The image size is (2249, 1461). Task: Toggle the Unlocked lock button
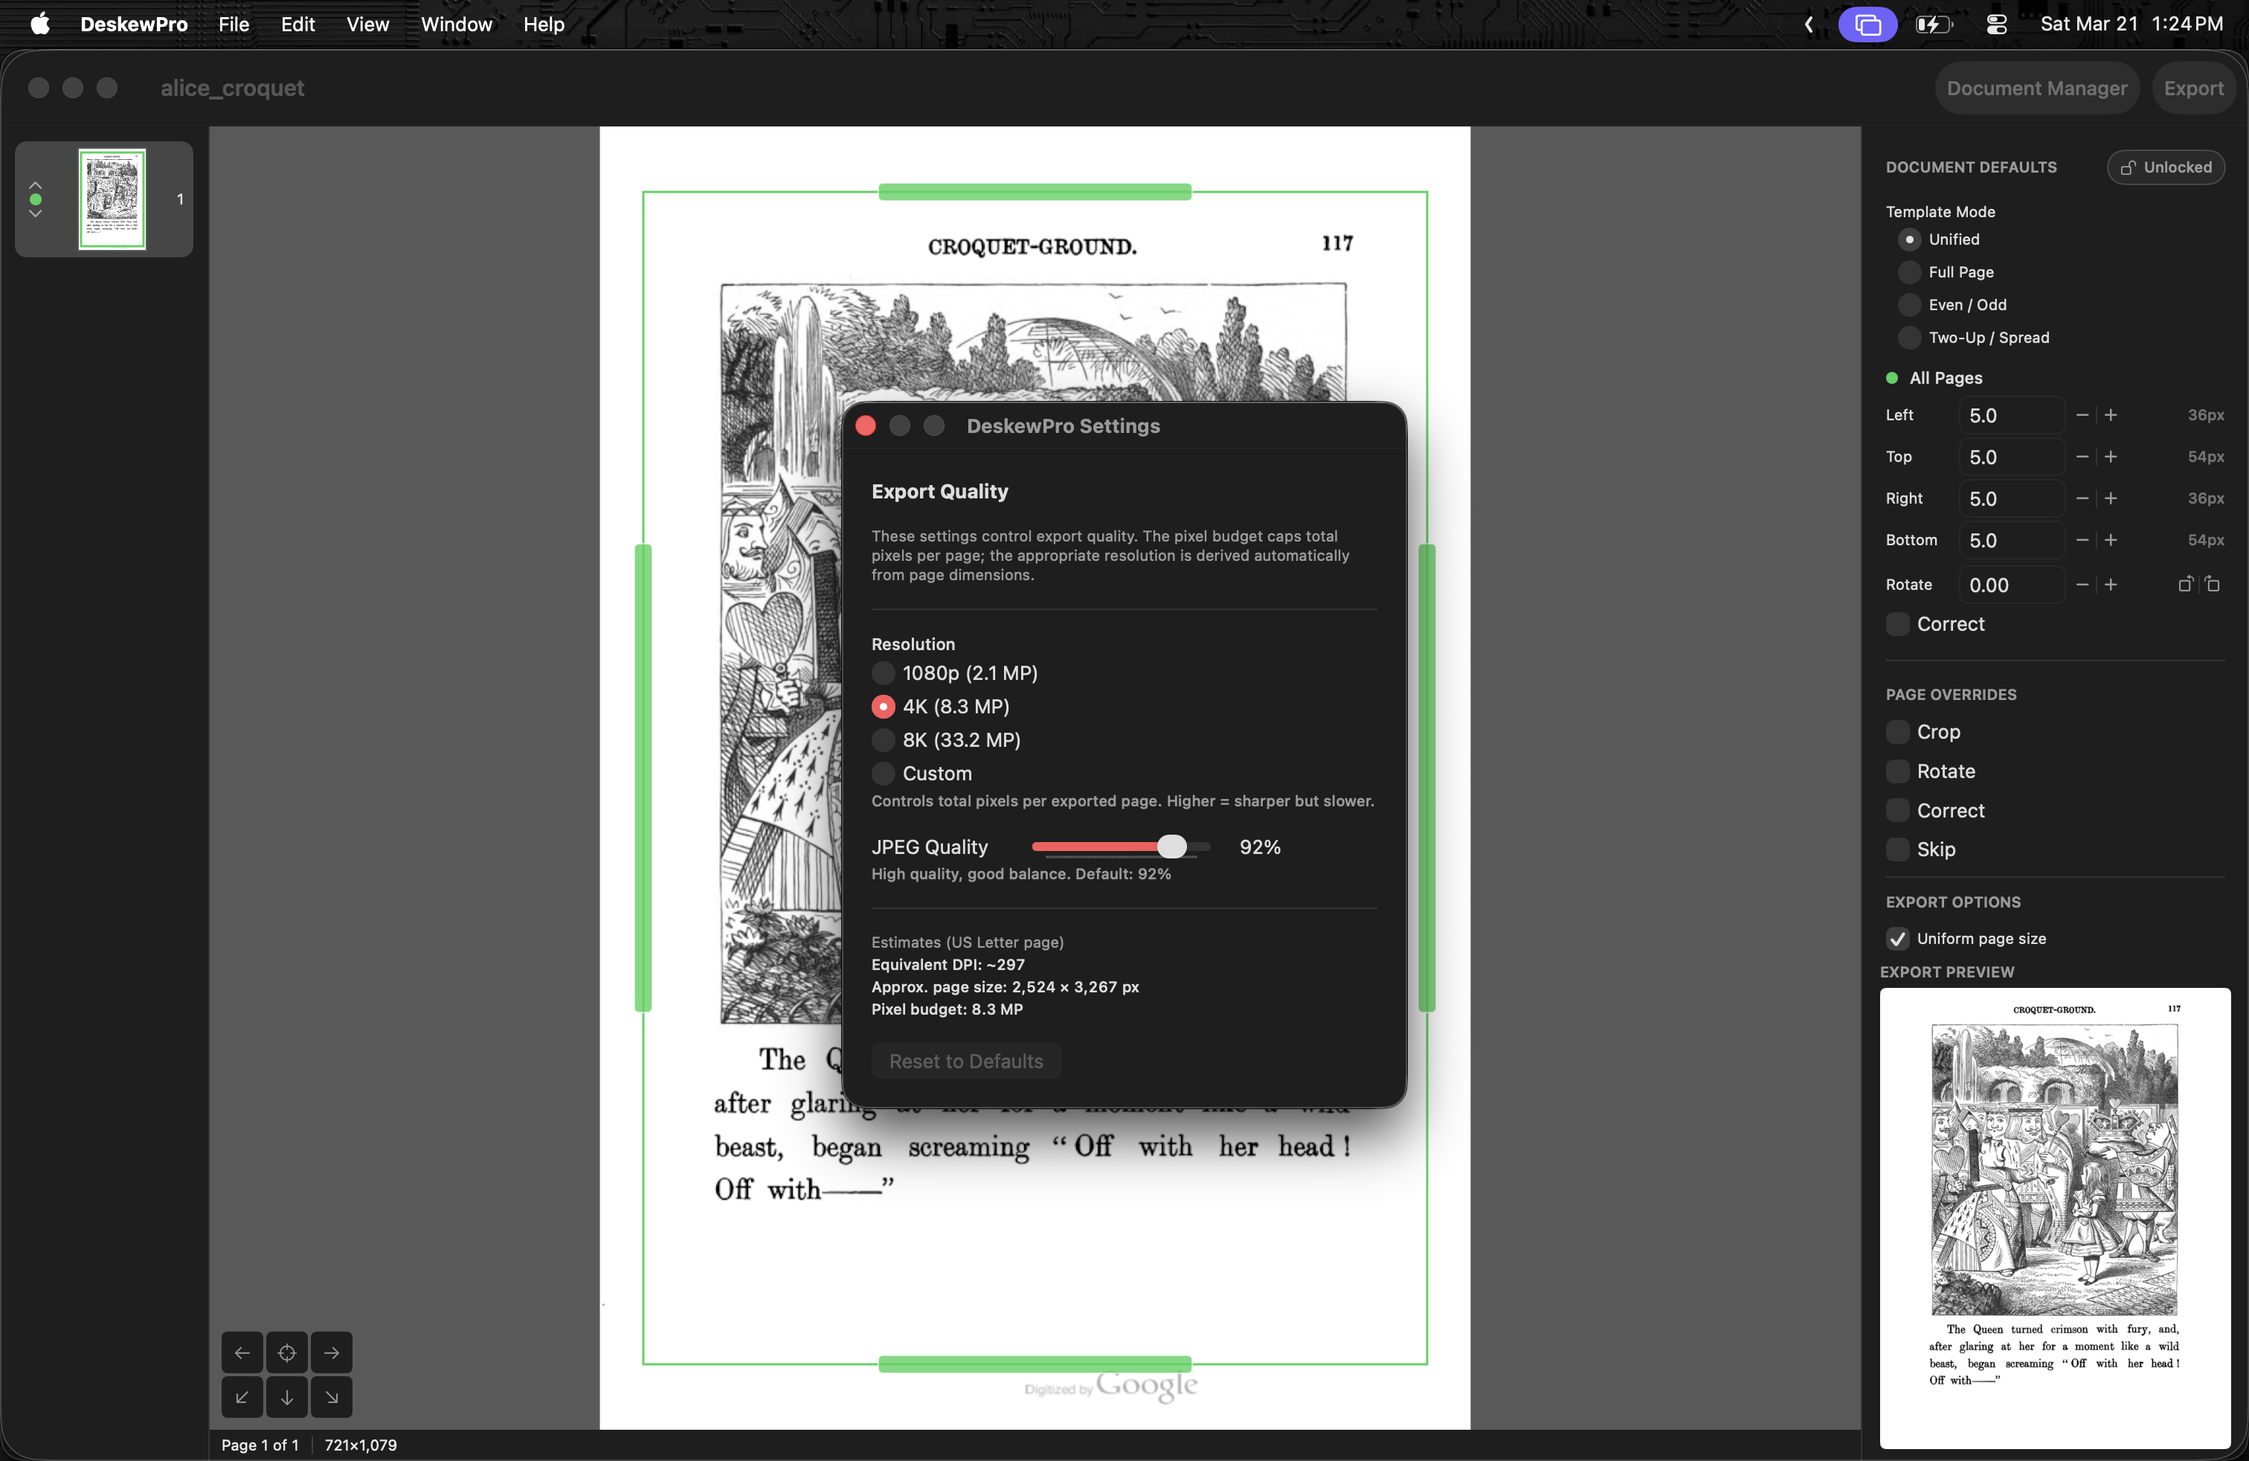point(2166,167)
